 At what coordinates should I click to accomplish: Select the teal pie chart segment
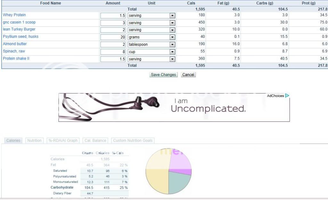tap(179, 183)
